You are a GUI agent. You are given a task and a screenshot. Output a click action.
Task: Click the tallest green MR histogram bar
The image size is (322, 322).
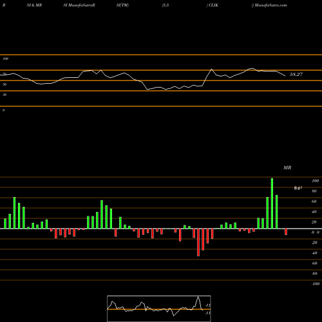tap(272, 204)
